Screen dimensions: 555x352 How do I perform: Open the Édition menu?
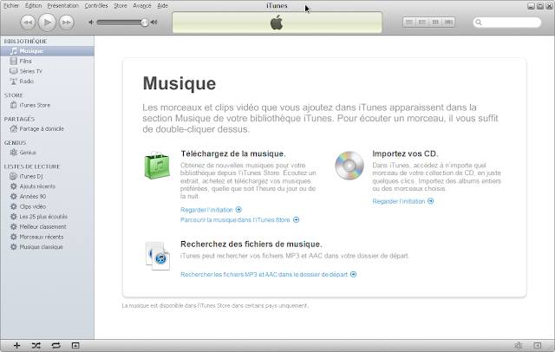tap(33, 6)
